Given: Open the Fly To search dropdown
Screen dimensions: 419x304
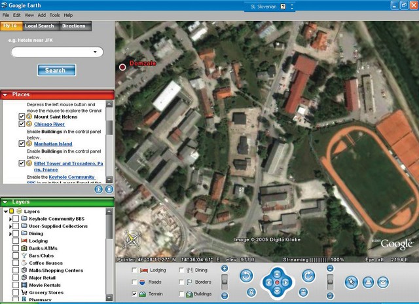Looking at the screenshot, I should [95, 52].
